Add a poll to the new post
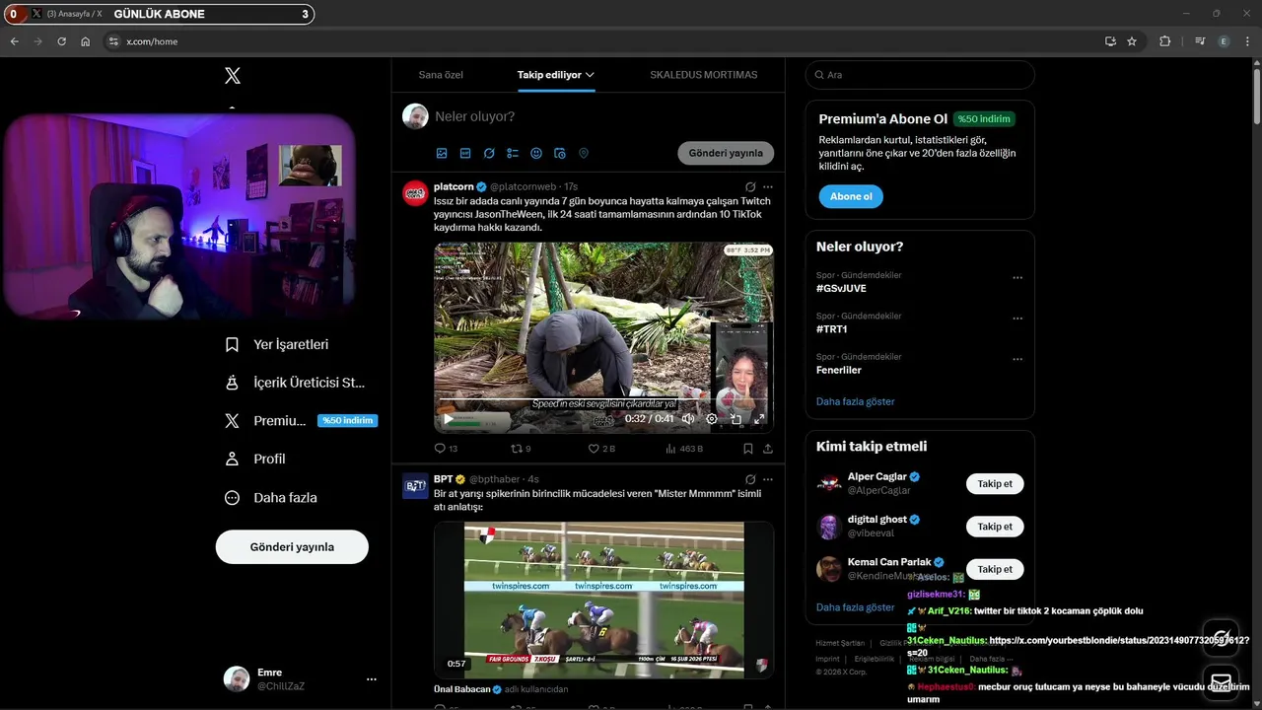 513,153
